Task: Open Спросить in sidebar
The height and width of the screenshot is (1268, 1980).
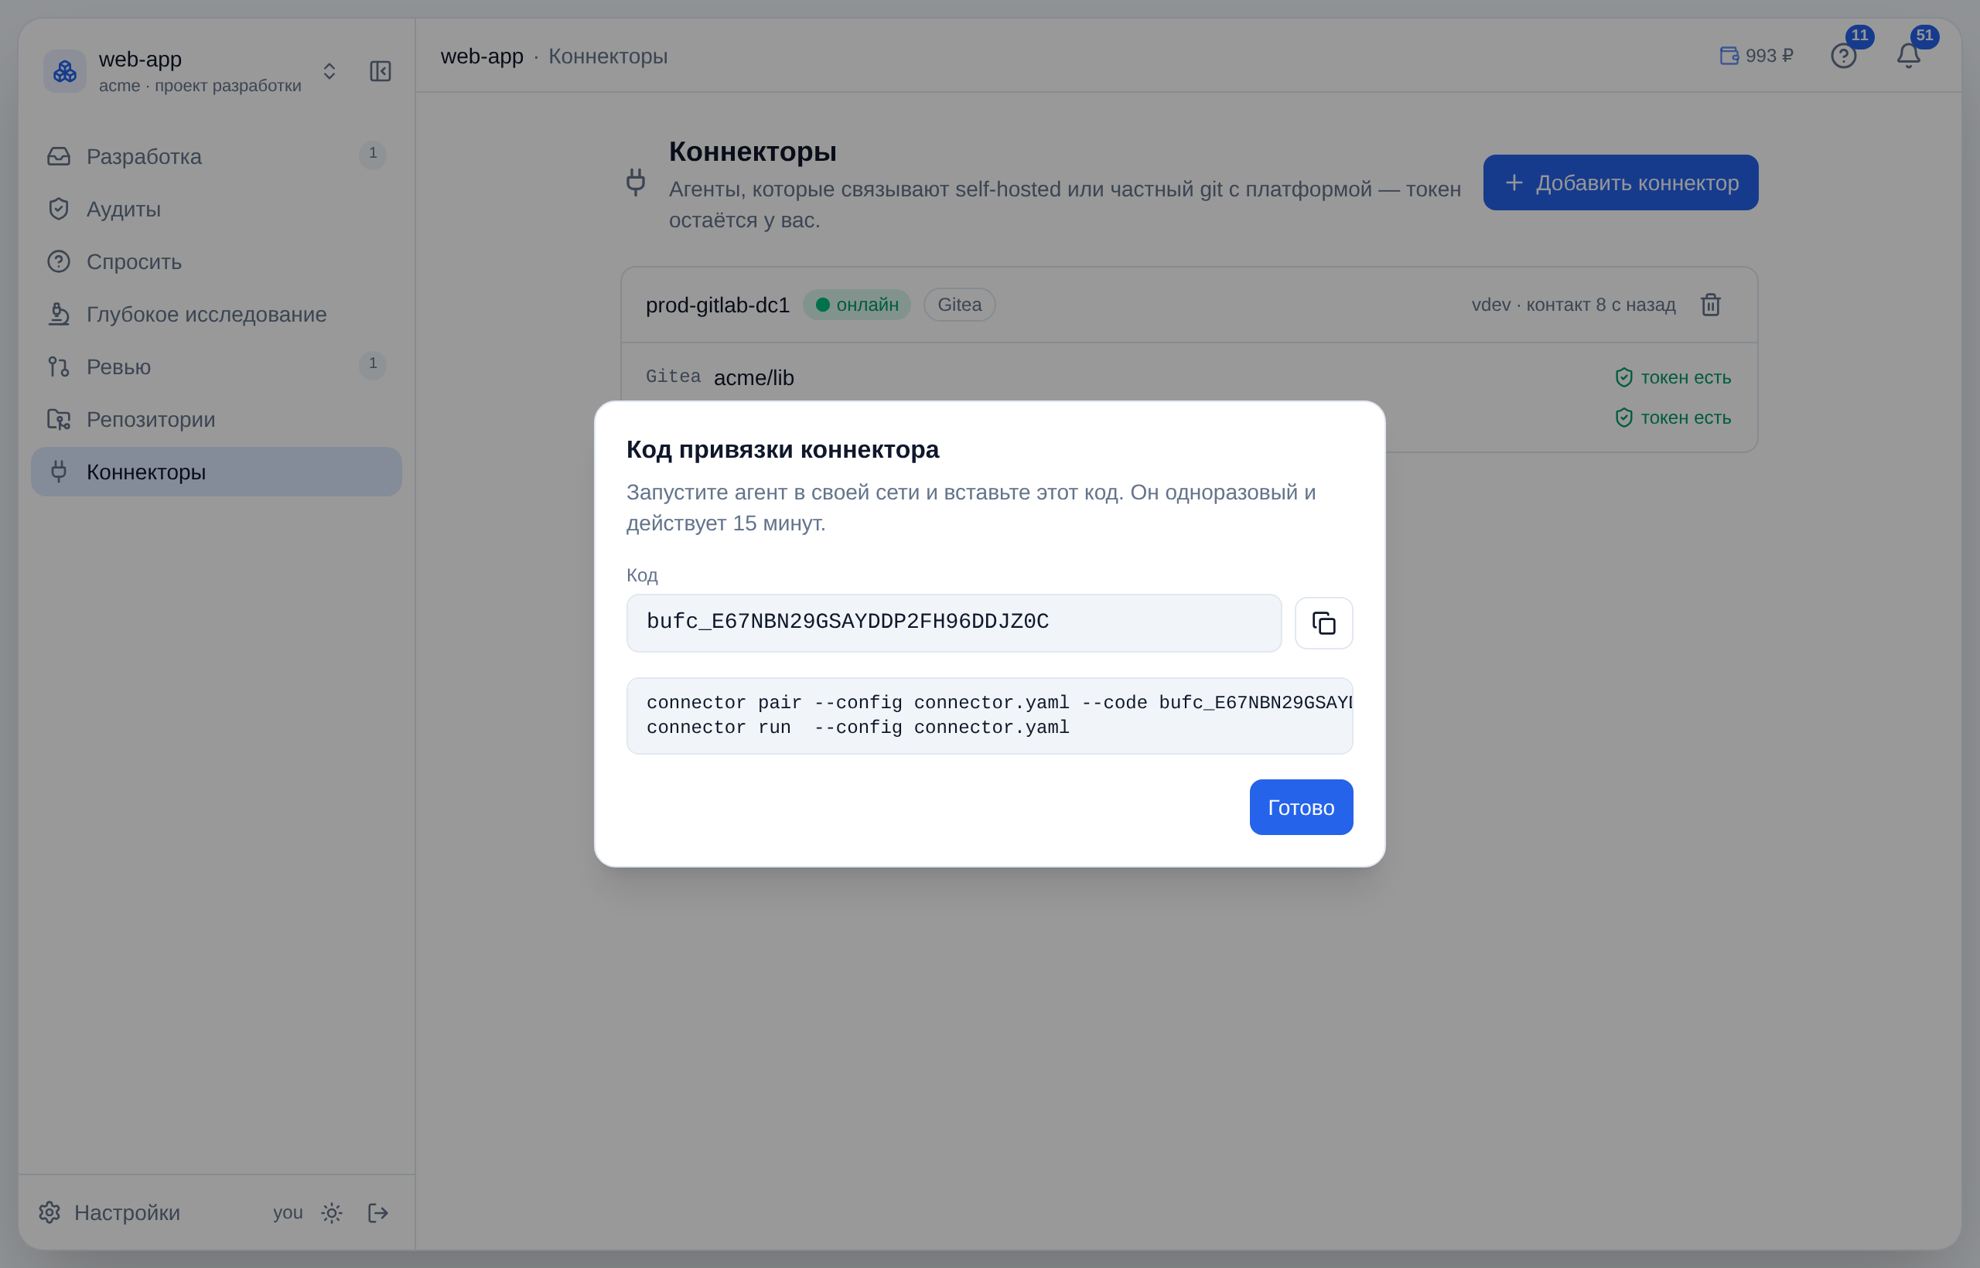Action: [x=216, y=262]
